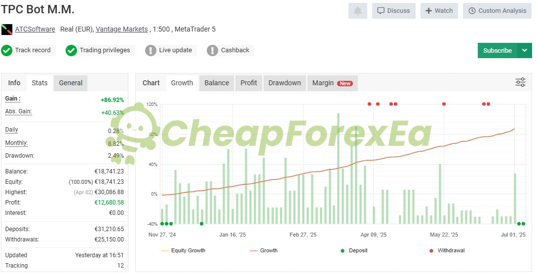Screen dimensions: 537x274
Task: Click the Track record status label
Action: coord(33,50)
